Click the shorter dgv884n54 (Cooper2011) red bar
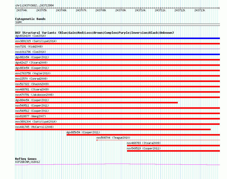 (96, 103)
